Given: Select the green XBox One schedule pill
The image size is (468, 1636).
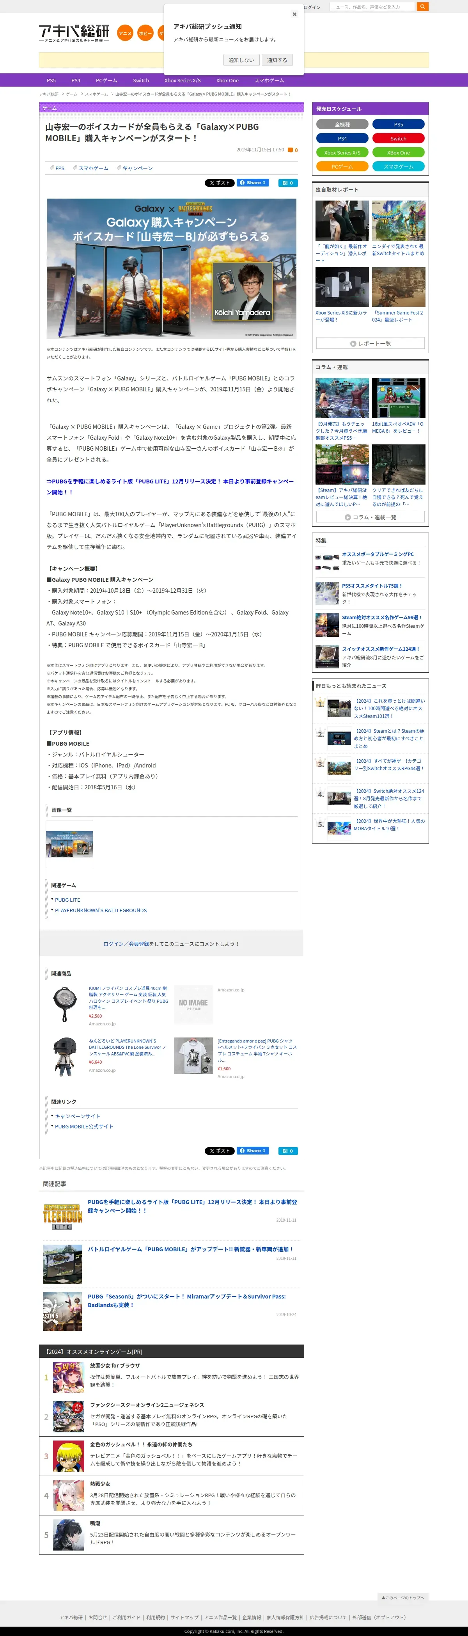Looking at the screenshot, I should tap(398, 153).
